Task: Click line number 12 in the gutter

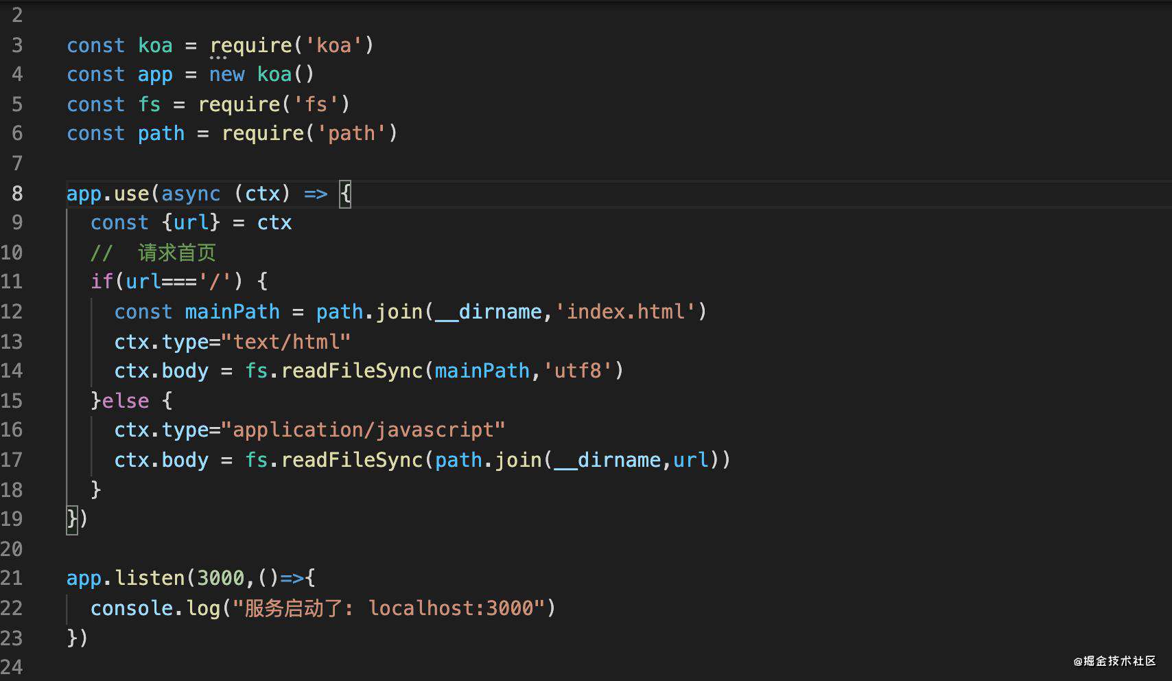Action: coord(12,312)
